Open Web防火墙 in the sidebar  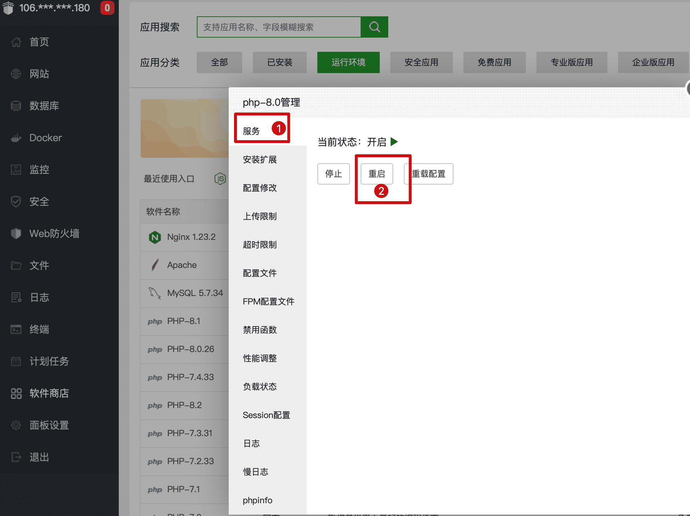click(54, 234)
